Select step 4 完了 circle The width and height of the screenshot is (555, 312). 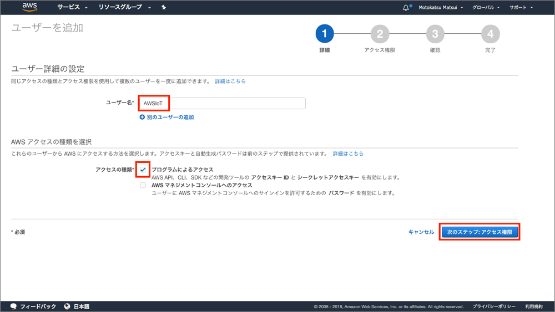click(x=490, y=34)
